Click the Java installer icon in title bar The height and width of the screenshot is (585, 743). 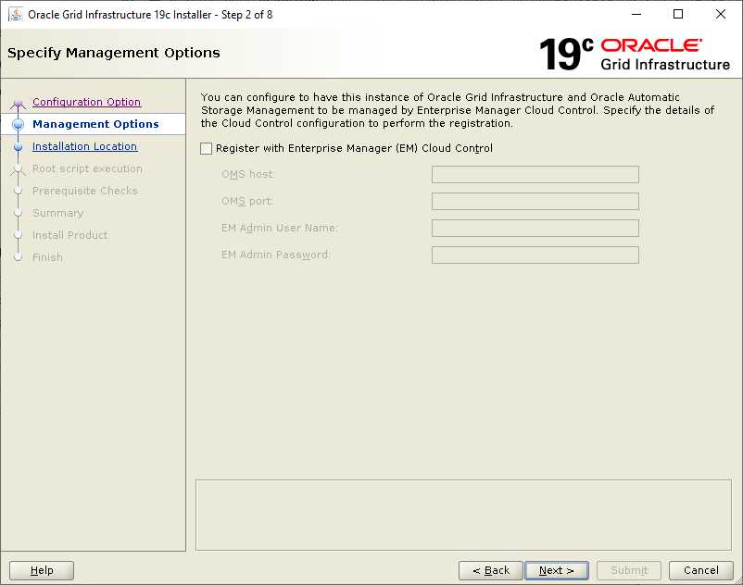tap(15, 15)
